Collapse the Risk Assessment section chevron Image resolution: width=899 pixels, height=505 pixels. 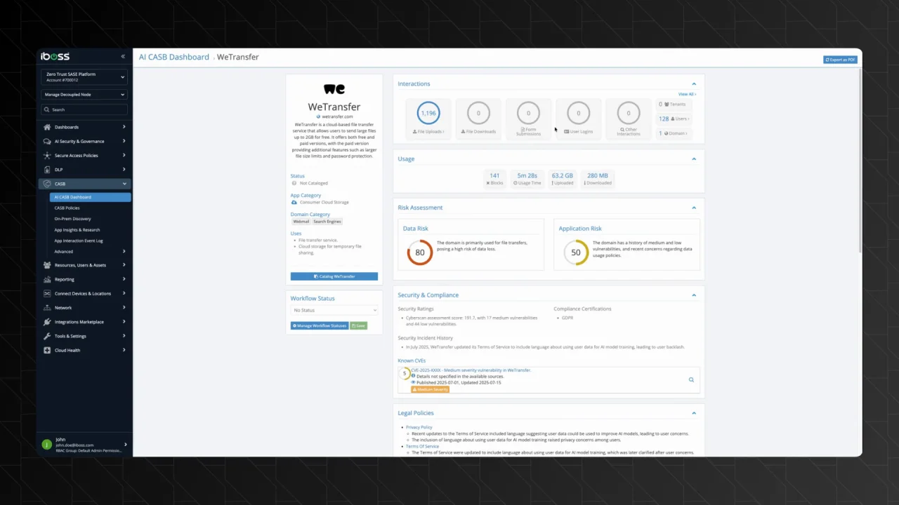(x=694, y=208)
